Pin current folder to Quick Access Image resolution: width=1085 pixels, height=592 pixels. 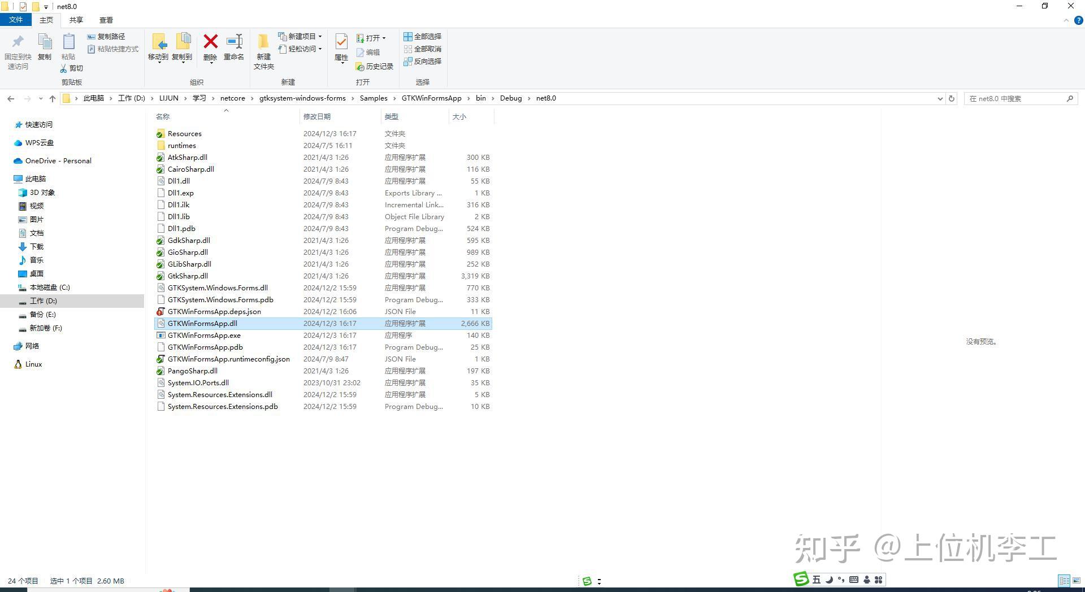point(18,51)
